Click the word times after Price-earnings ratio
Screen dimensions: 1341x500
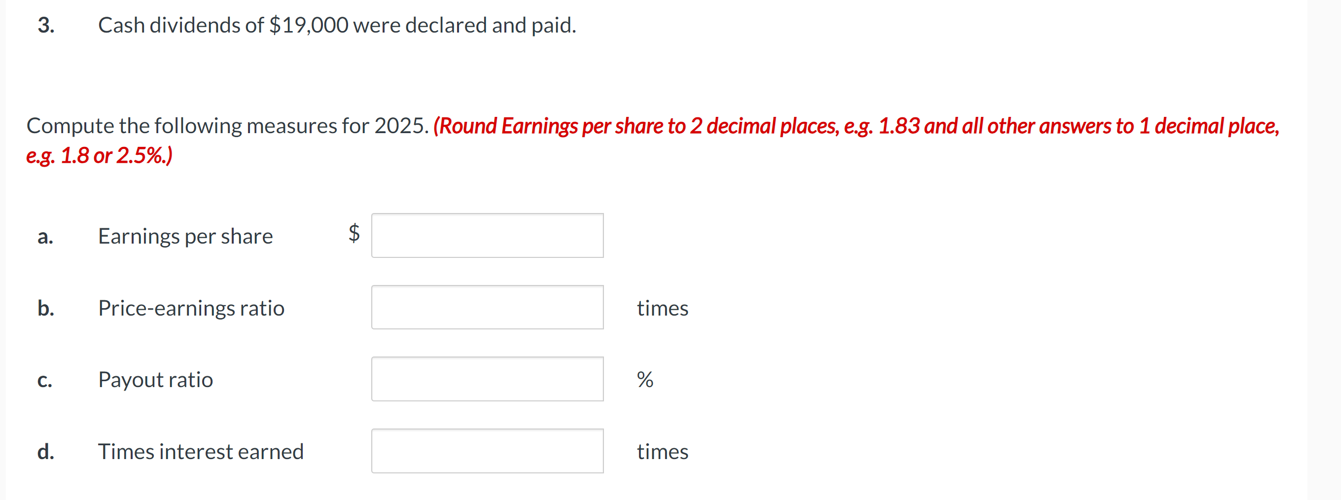662,308
